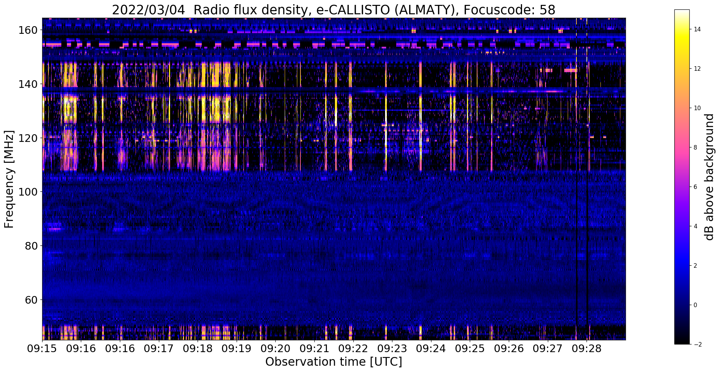Select the 09:20 time tick label
720x372 pixels.
point(276,348)
